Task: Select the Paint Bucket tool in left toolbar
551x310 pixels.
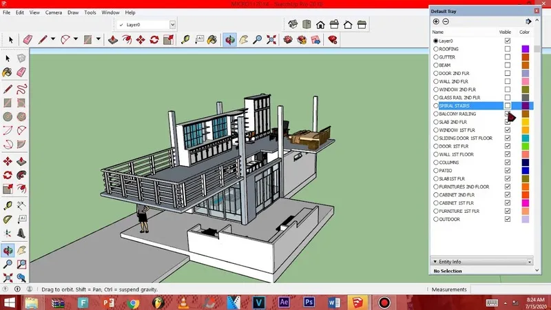Action: [x=7, y=72]
